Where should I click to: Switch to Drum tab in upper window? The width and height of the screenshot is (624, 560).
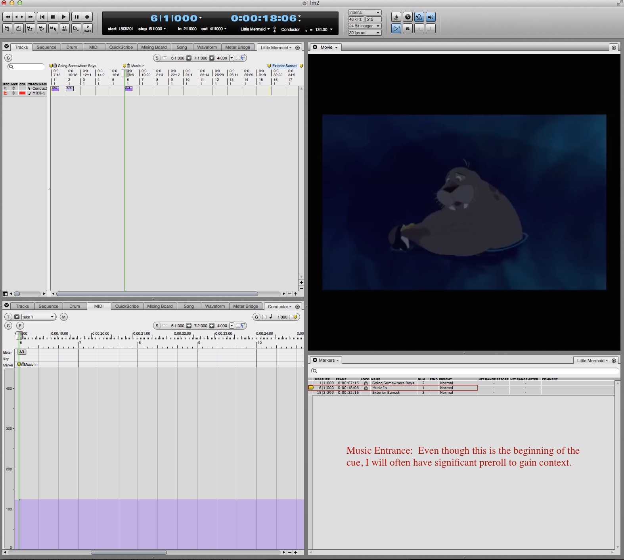[x=72, y=47]
